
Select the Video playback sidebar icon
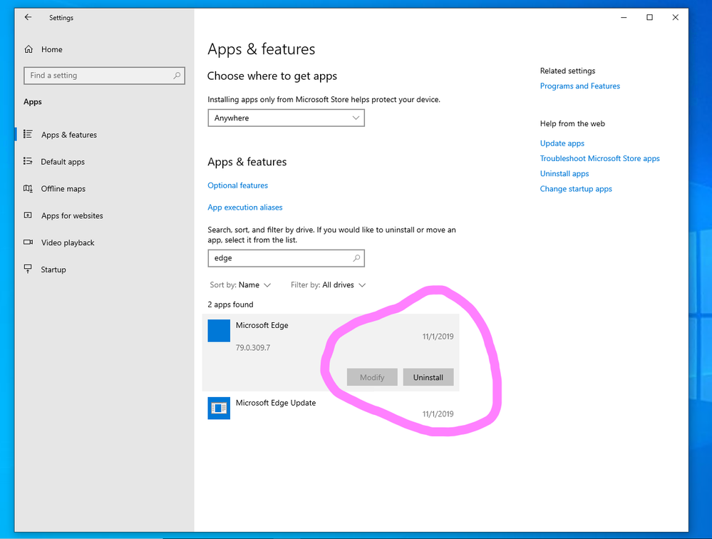pyautogui.click(x=29, y=242)
